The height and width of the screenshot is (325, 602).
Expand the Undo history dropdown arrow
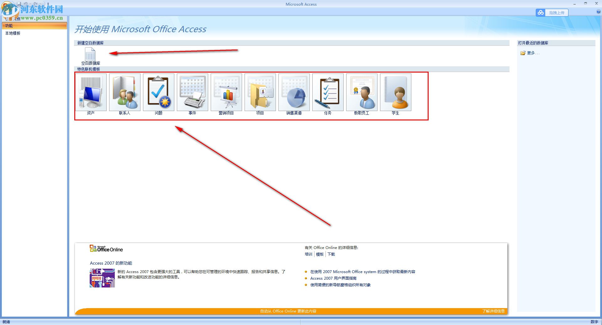coord(30,4)
